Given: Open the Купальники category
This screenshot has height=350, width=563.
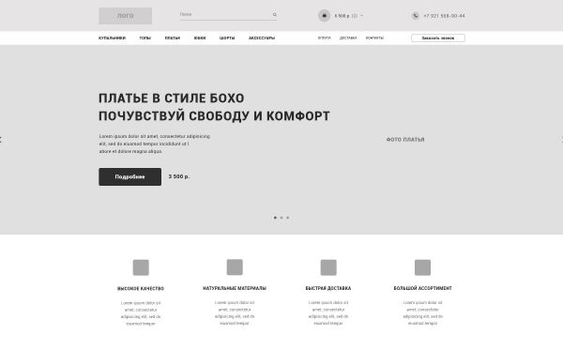Looking at the screenshot, I should [x=112, y=38].
